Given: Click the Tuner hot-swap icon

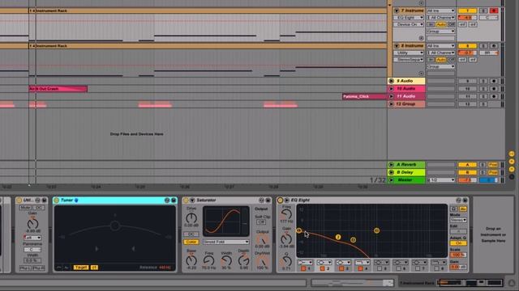Looking at the screenshot, I should point(167,200).
